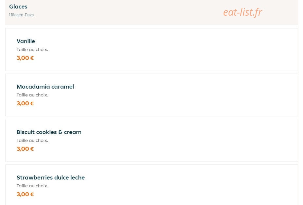Click the Biscuit cookies & cream 3,00 € price

pos(25,149)
